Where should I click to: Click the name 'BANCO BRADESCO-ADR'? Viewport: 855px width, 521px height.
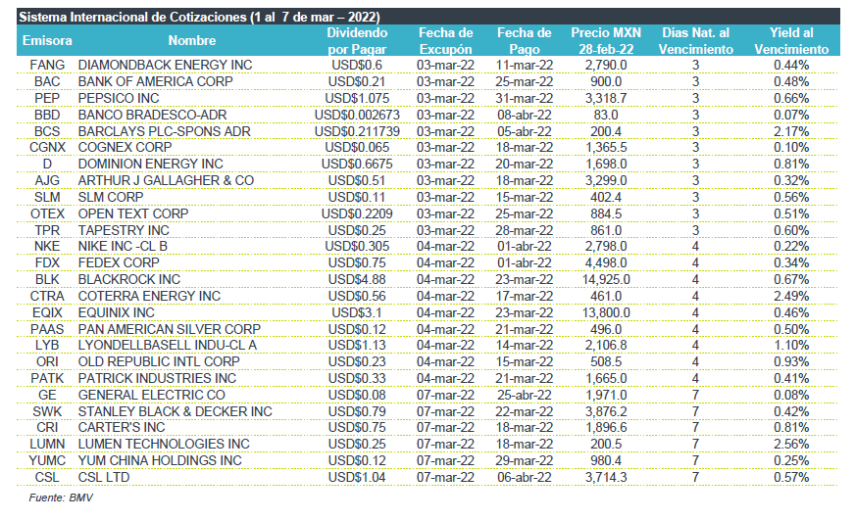pyautogui.click(x=152, y=116)
